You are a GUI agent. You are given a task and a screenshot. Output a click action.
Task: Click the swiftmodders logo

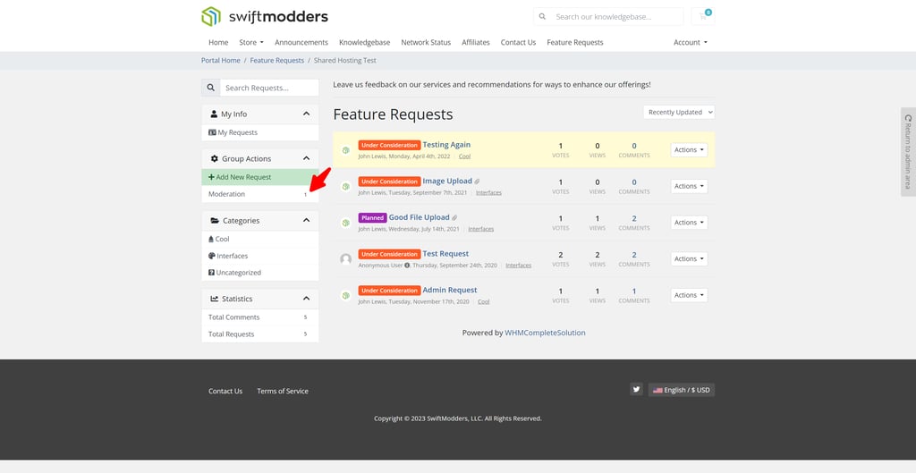coord(264,16)
